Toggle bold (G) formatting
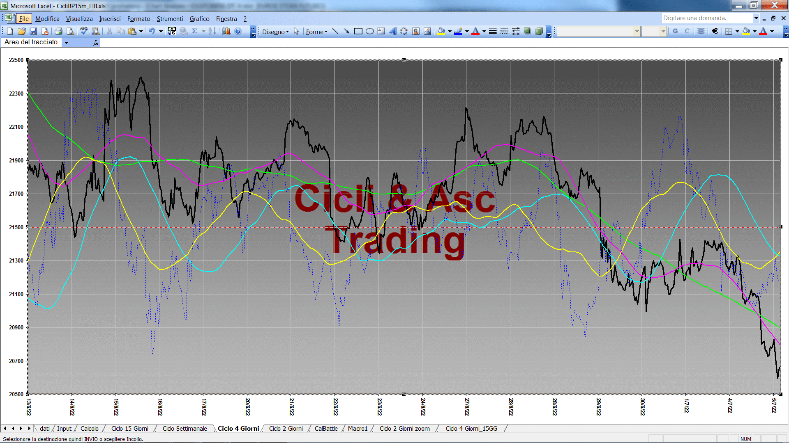 pyautogui.click(x=675, y=32)
